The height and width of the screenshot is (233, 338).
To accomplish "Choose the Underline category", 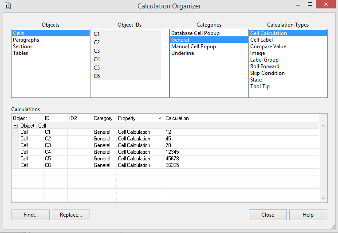I will pos(182,53).
